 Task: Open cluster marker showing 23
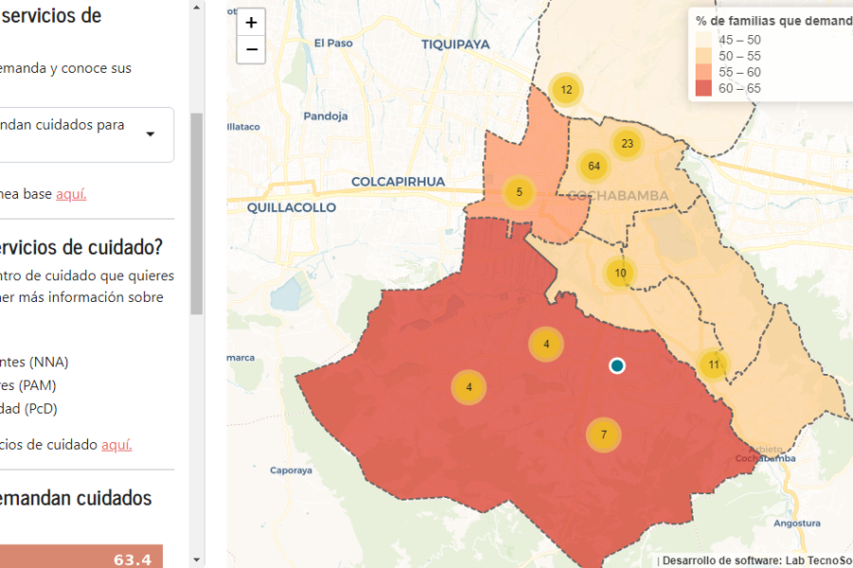click(626, 144)
